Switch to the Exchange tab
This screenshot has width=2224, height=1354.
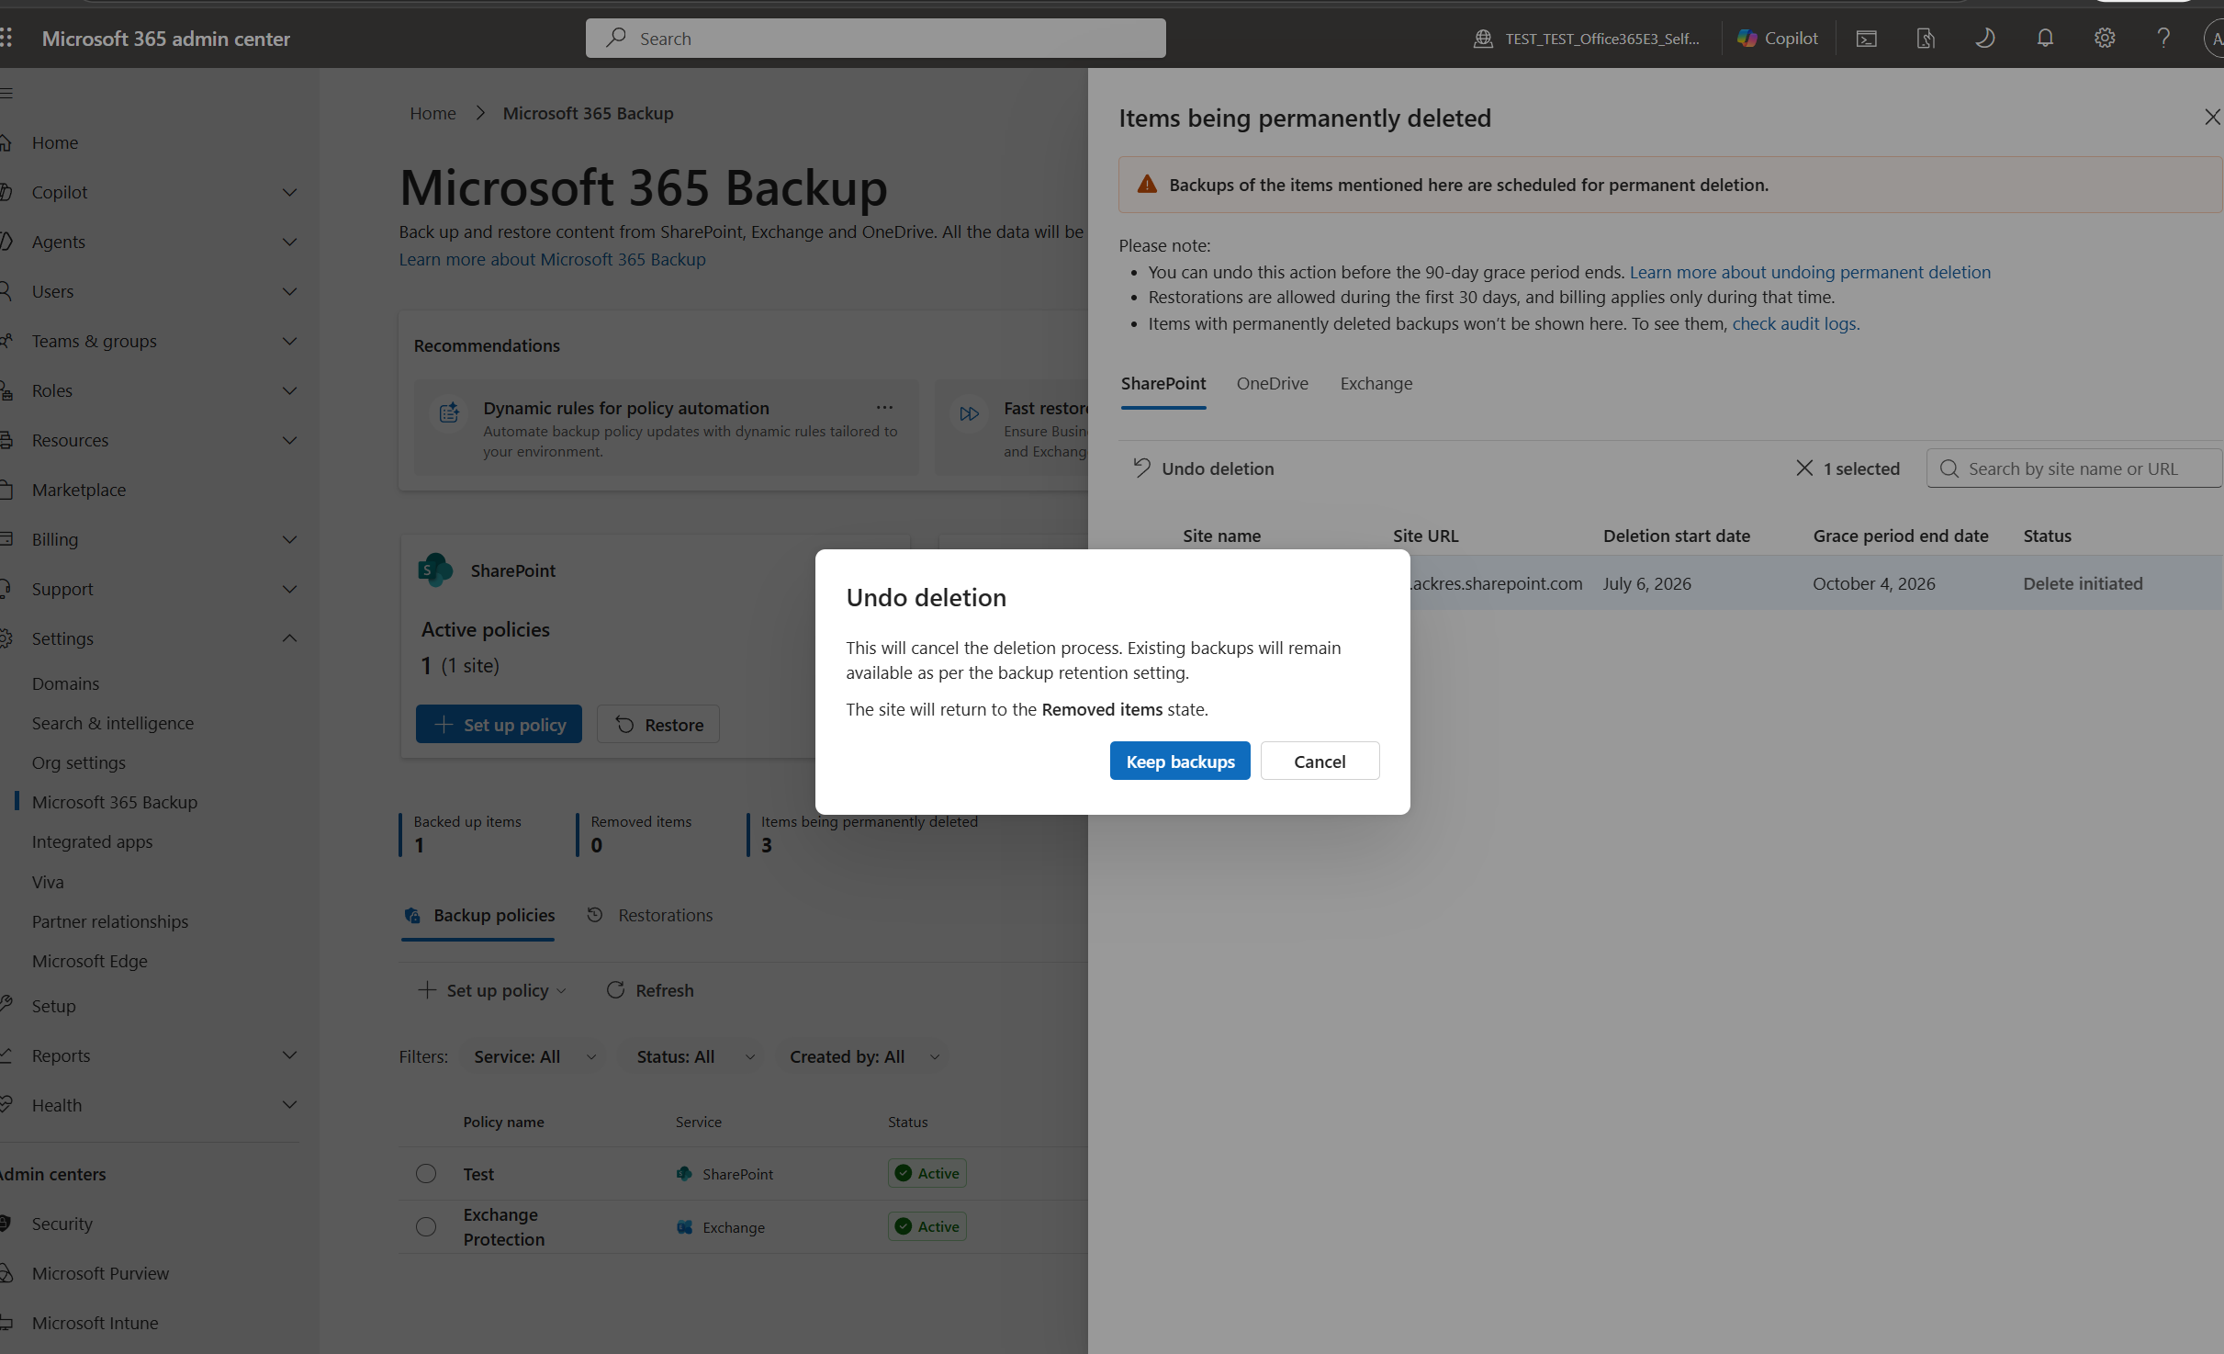pyautogui.click(x=1376, y=383)
